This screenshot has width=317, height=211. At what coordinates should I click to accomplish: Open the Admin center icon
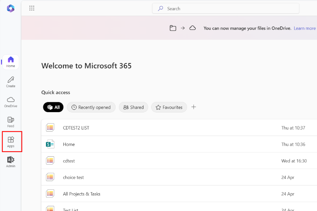point(11,162)
